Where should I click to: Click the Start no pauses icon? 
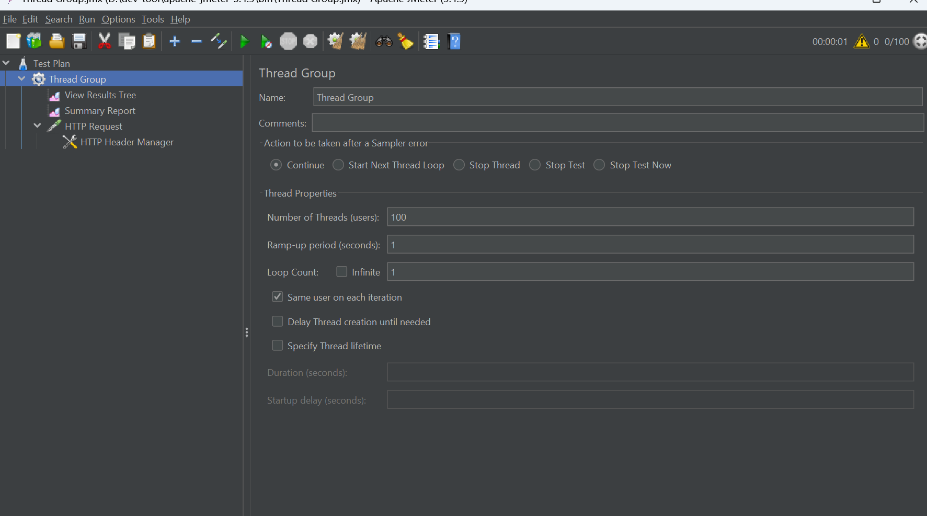click(266, 41)
